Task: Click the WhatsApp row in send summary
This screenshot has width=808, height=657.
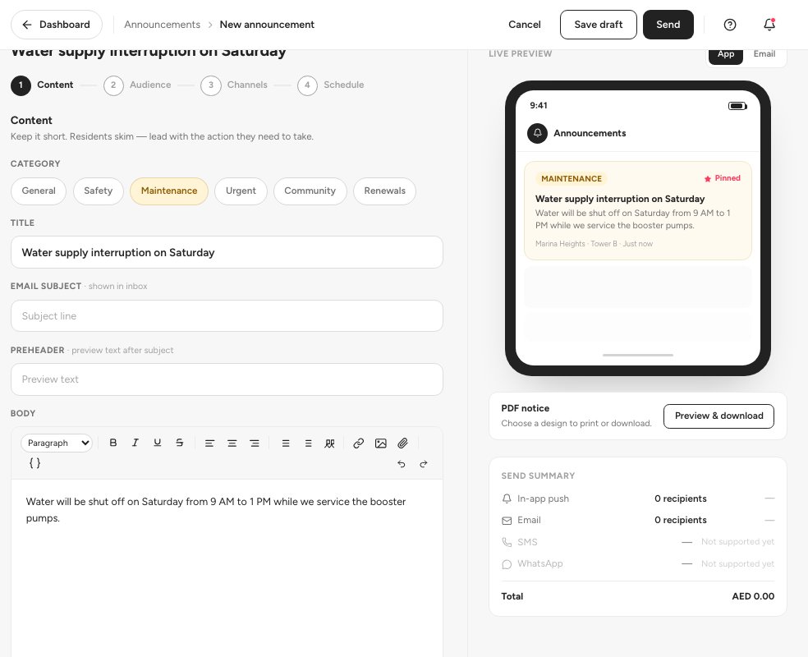Action: (x=638, y=563)
